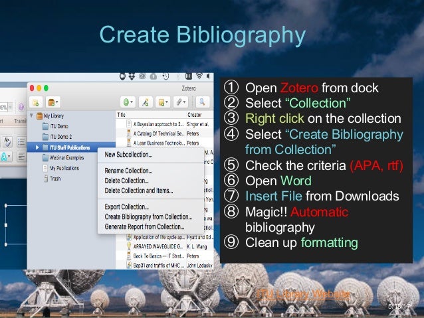Click creator cell 'Hyatt and Ed...'
The width and height of the screenshot is (424, 318).
200,237
